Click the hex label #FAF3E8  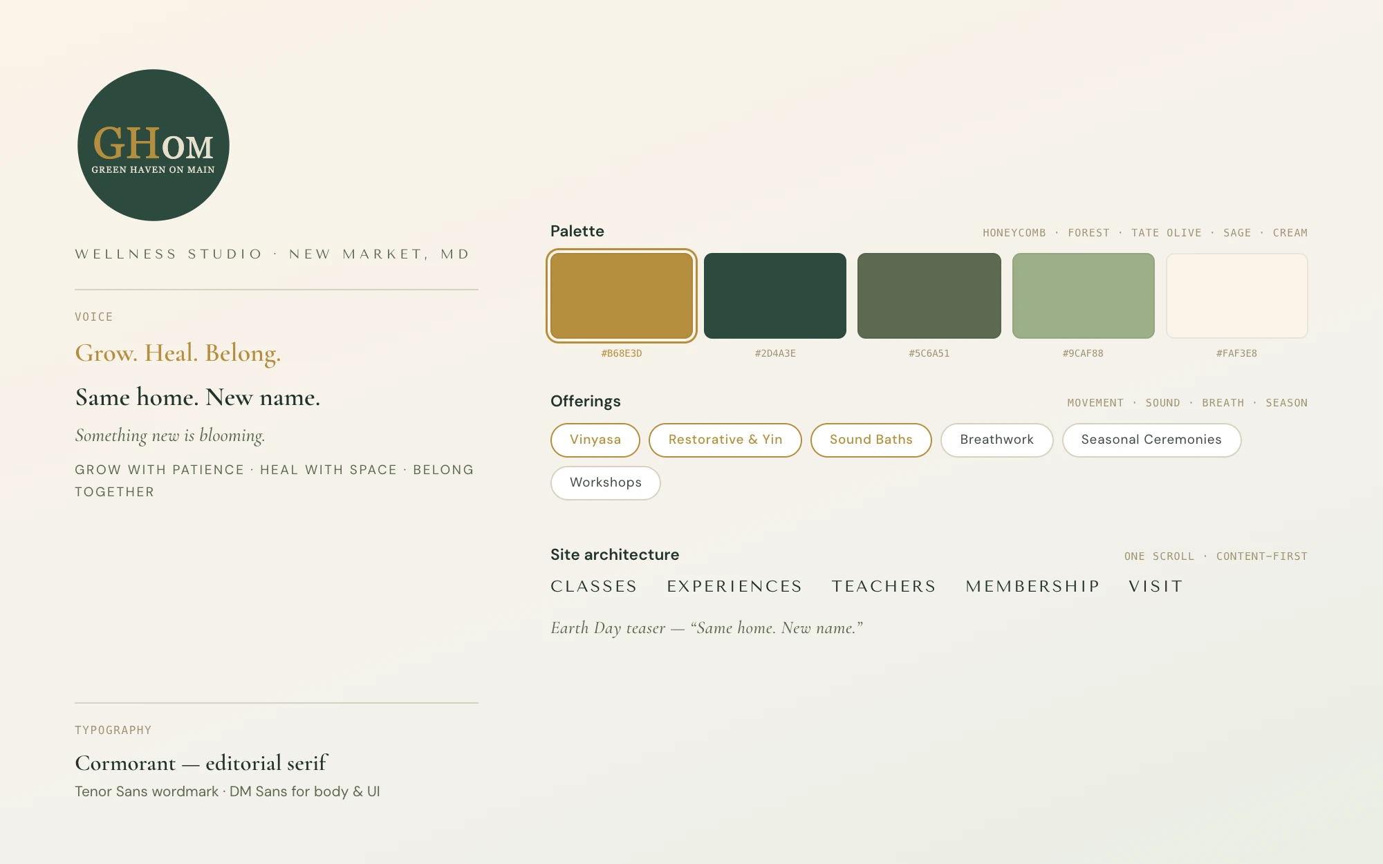[x=1237, y=353]
